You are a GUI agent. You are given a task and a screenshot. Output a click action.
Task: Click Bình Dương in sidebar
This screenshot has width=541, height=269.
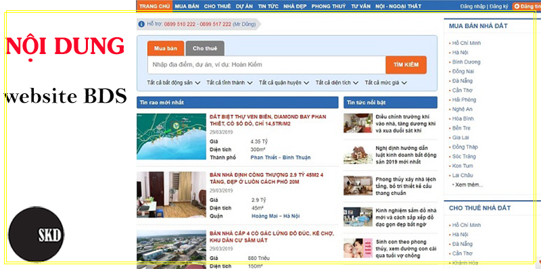[x=466, y=62]
